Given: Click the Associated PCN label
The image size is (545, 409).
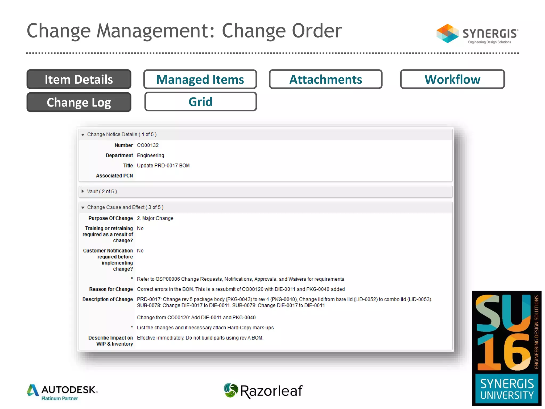Looking at the screenshot, I should click(x=114, y=176).
